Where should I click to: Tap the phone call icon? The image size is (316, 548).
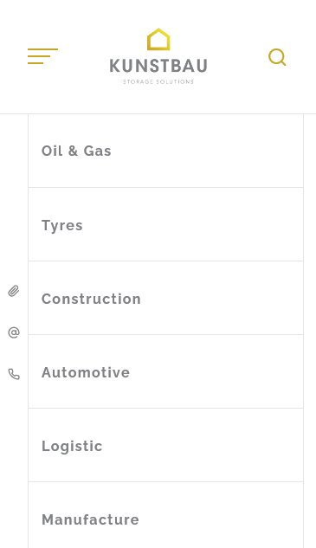coord(14,374)
